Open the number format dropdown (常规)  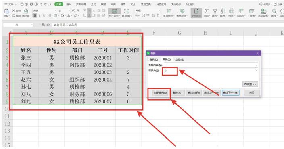159,10
